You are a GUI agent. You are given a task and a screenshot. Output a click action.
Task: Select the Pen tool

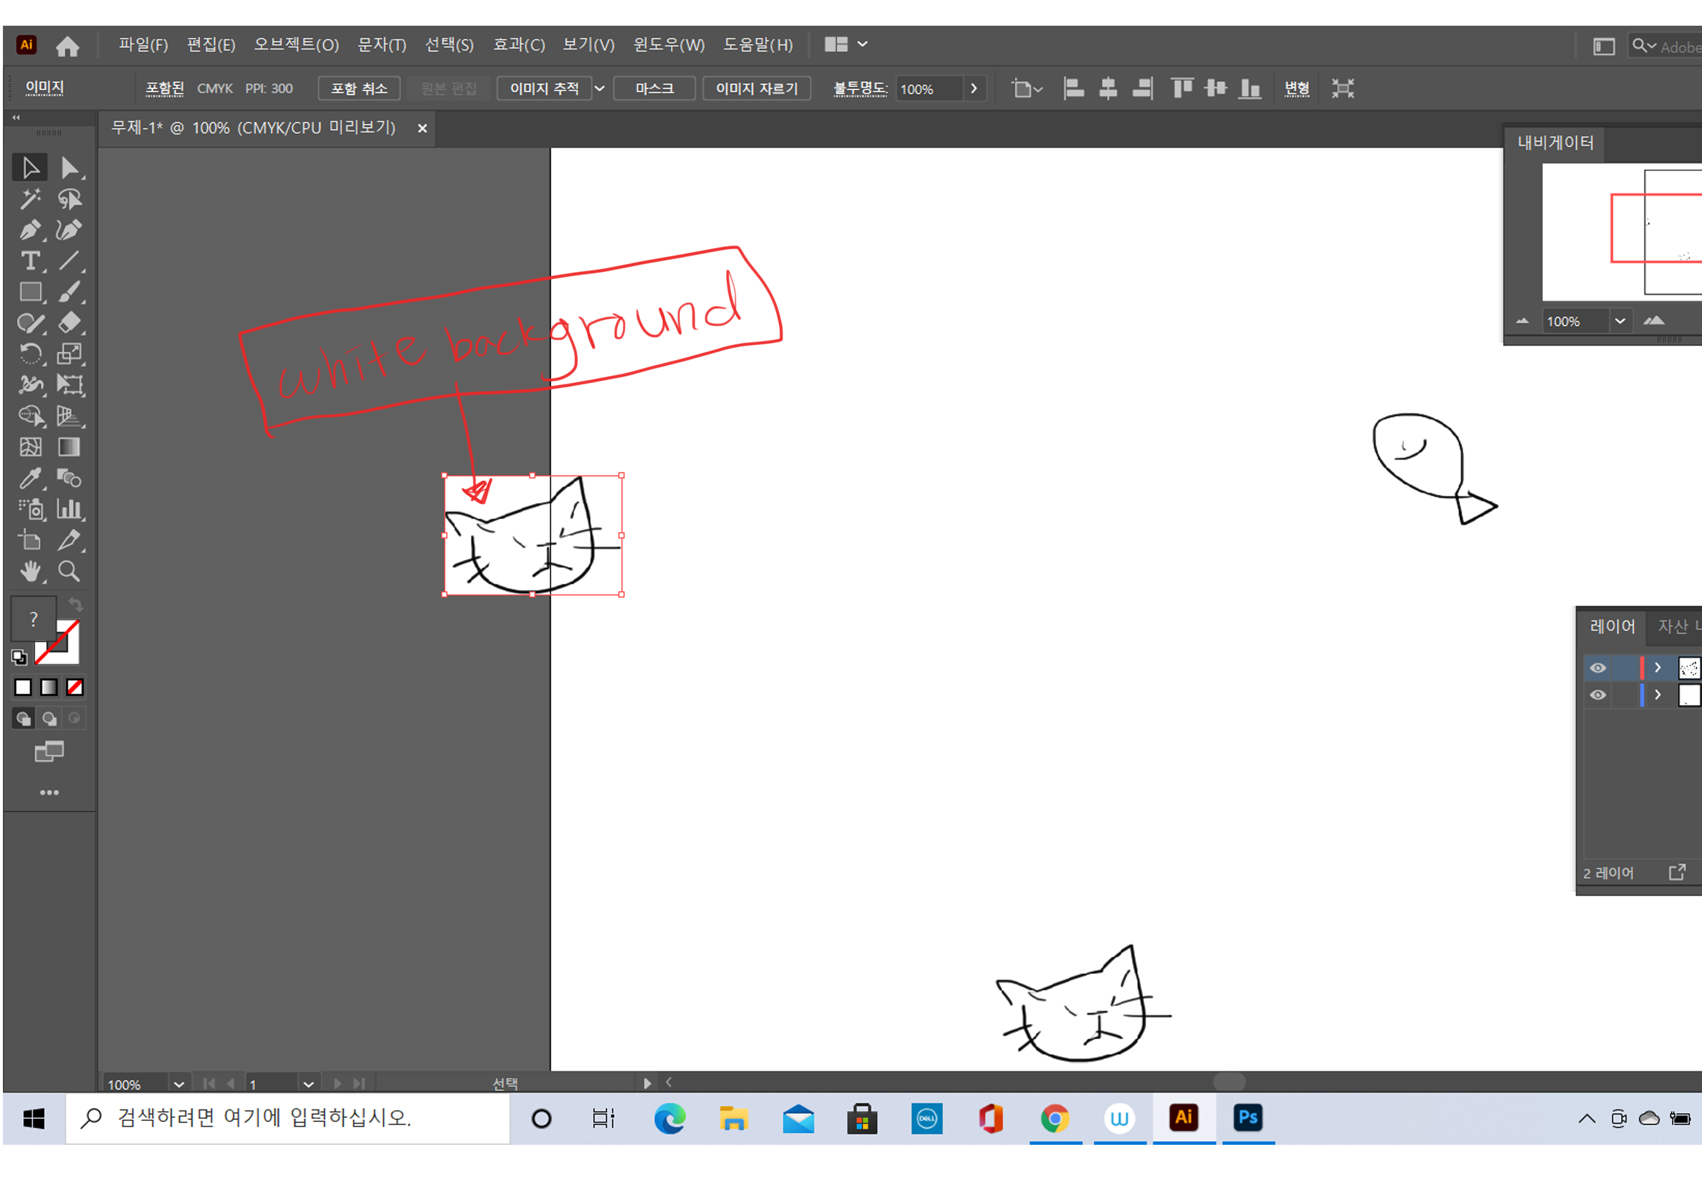pos(30,230)
